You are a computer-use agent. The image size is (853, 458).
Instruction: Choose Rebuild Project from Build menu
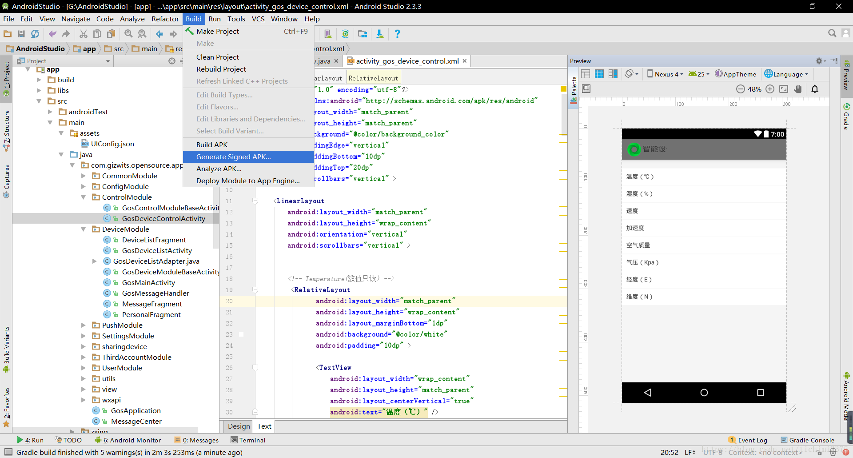(x=248, y=69)
